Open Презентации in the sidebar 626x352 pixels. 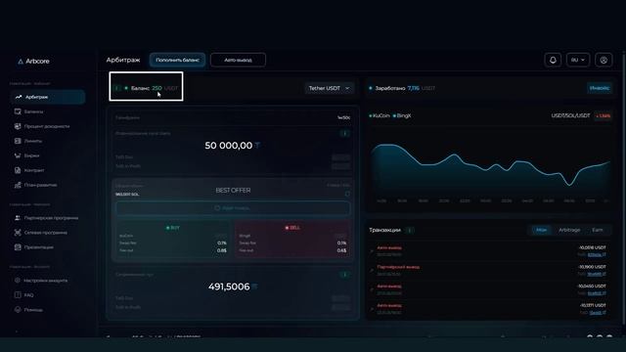(x=34, y=247)
